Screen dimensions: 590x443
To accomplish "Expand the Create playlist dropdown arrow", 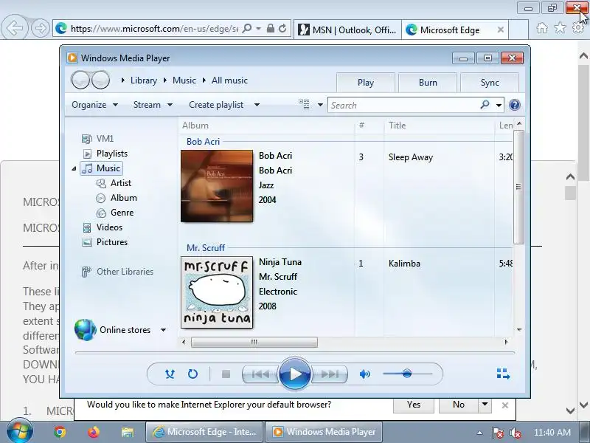I will 257,105.
